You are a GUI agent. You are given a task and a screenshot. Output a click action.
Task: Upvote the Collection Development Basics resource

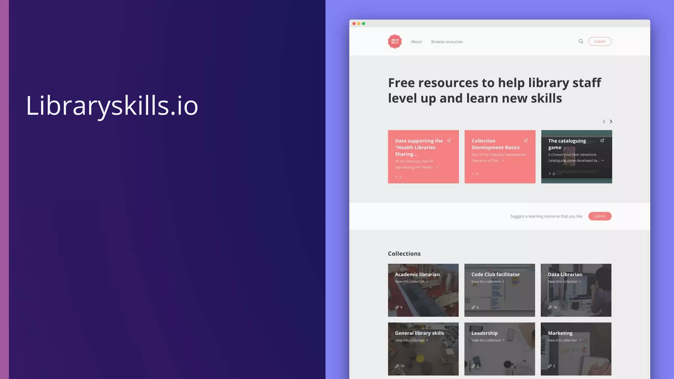[475, 174]
